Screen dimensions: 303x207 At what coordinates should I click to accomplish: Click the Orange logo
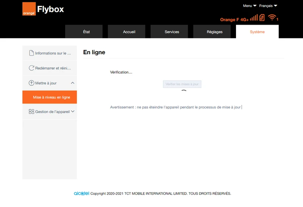coord(29,9)
